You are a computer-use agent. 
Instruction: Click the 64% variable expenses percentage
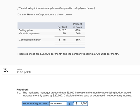pos(78,34)
